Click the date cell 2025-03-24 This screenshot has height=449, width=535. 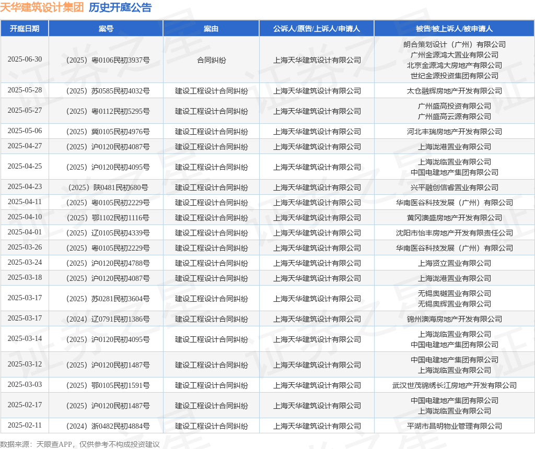point(25,263)
